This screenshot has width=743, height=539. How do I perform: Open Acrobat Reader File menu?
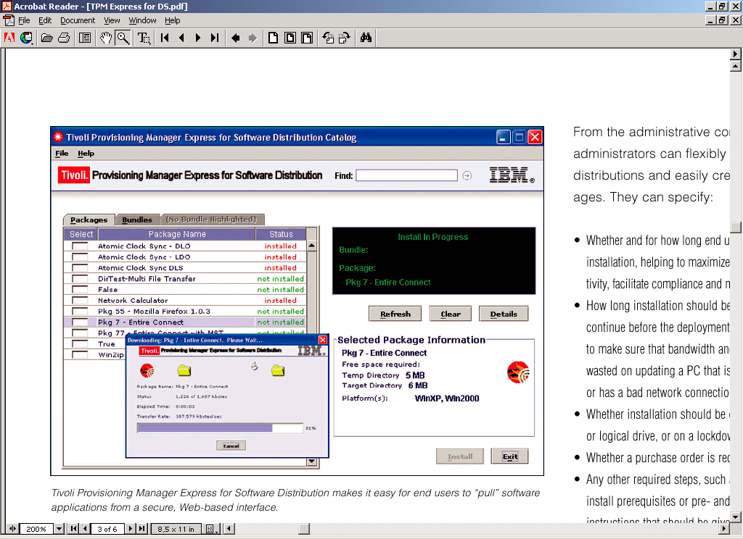(x=24, y=20)
